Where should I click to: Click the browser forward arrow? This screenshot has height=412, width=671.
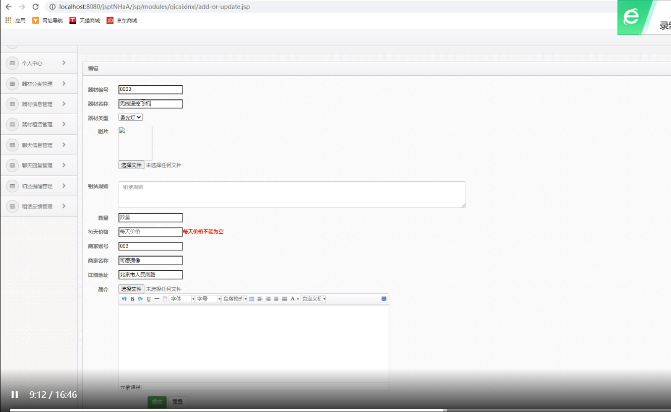[x=22, y=7]
